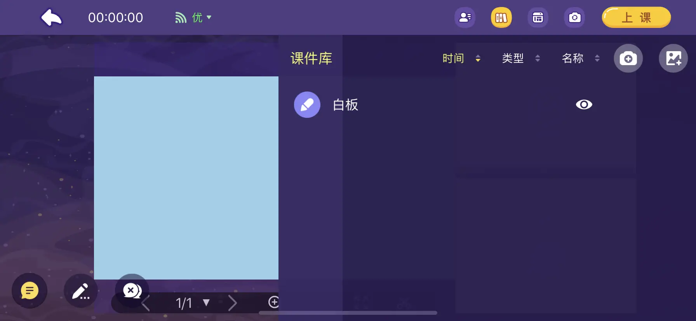Add a photo with the camera-plus button

click(x=628, y=59)
